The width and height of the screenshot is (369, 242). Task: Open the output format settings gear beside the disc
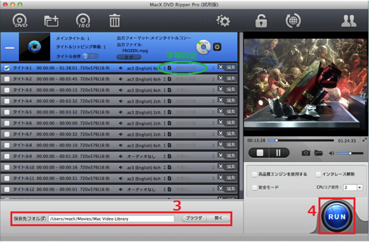217,47
